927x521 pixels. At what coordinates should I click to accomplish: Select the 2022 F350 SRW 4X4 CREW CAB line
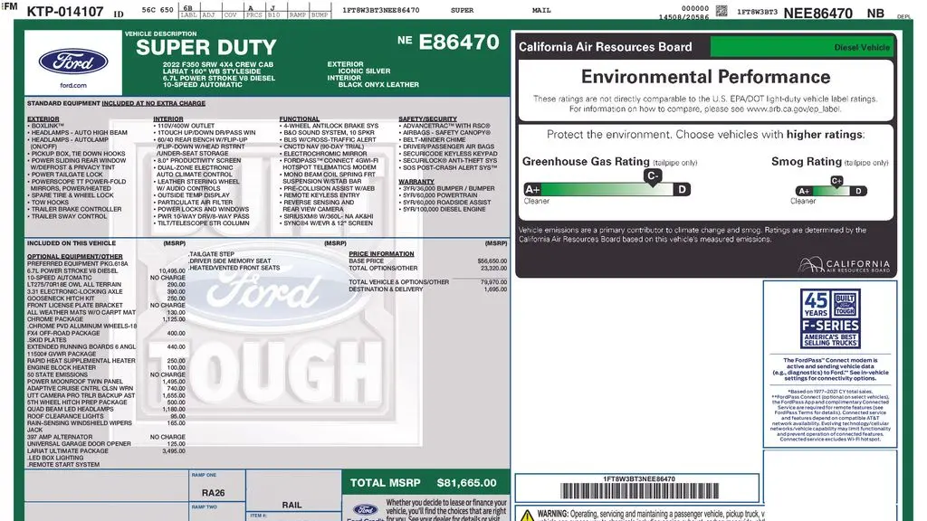tap(218, 64)
